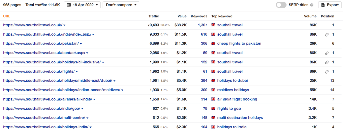This screenshot has width=343, height=131.
Task: Click the sitelink icon in /flights/ row
Action: point(327,72)
